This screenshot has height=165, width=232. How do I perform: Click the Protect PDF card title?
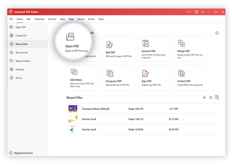[x=184, y=81]
